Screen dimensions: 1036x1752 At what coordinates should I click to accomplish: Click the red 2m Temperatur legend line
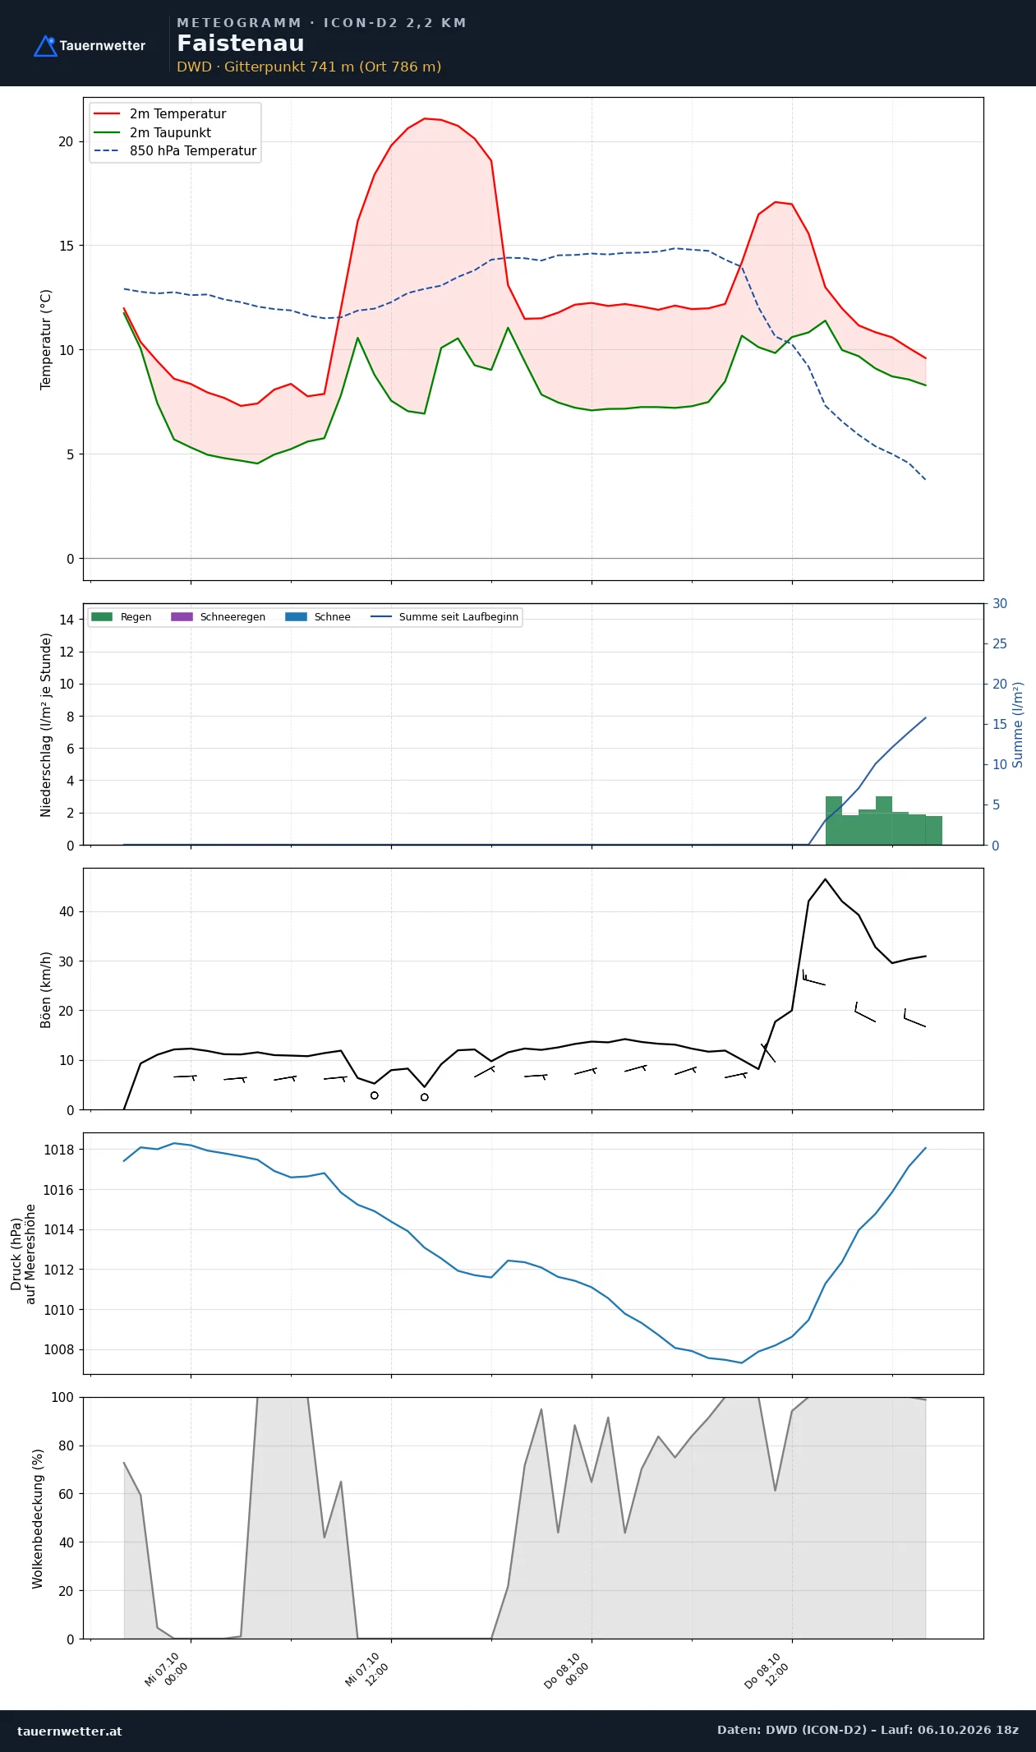(108, 114)
